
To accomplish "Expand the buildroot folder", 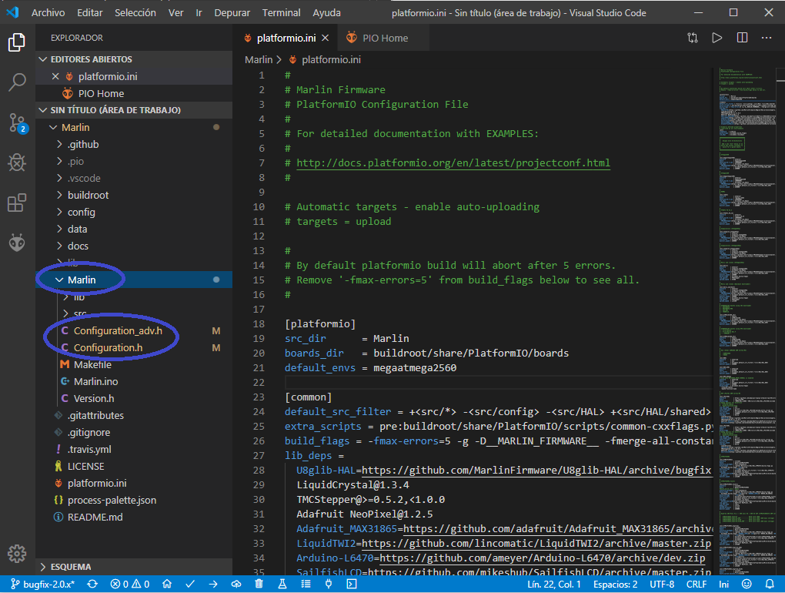I will [x=87, y=195].
